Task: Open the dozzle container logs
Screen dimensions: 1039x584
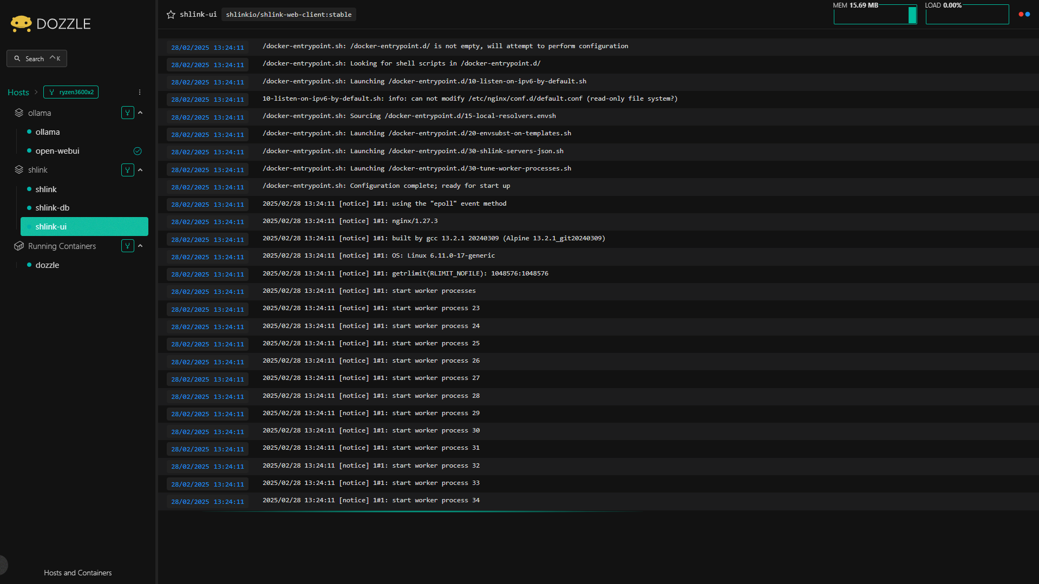Action: 48,265
